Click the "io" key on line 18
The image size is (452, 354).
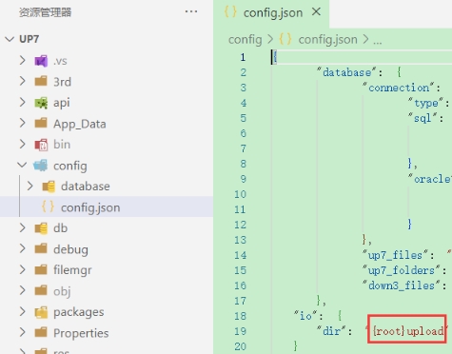click(305, 316)
